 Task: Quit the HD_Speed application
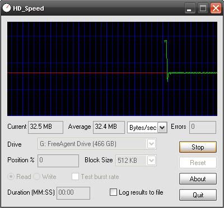click(198, 195)
